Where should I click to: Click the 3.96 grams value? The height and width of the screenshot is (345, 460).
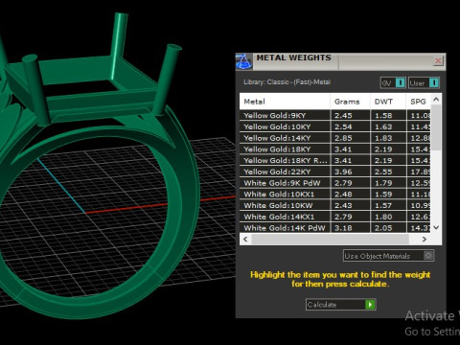pyautogui.click(x=343, y=172)
